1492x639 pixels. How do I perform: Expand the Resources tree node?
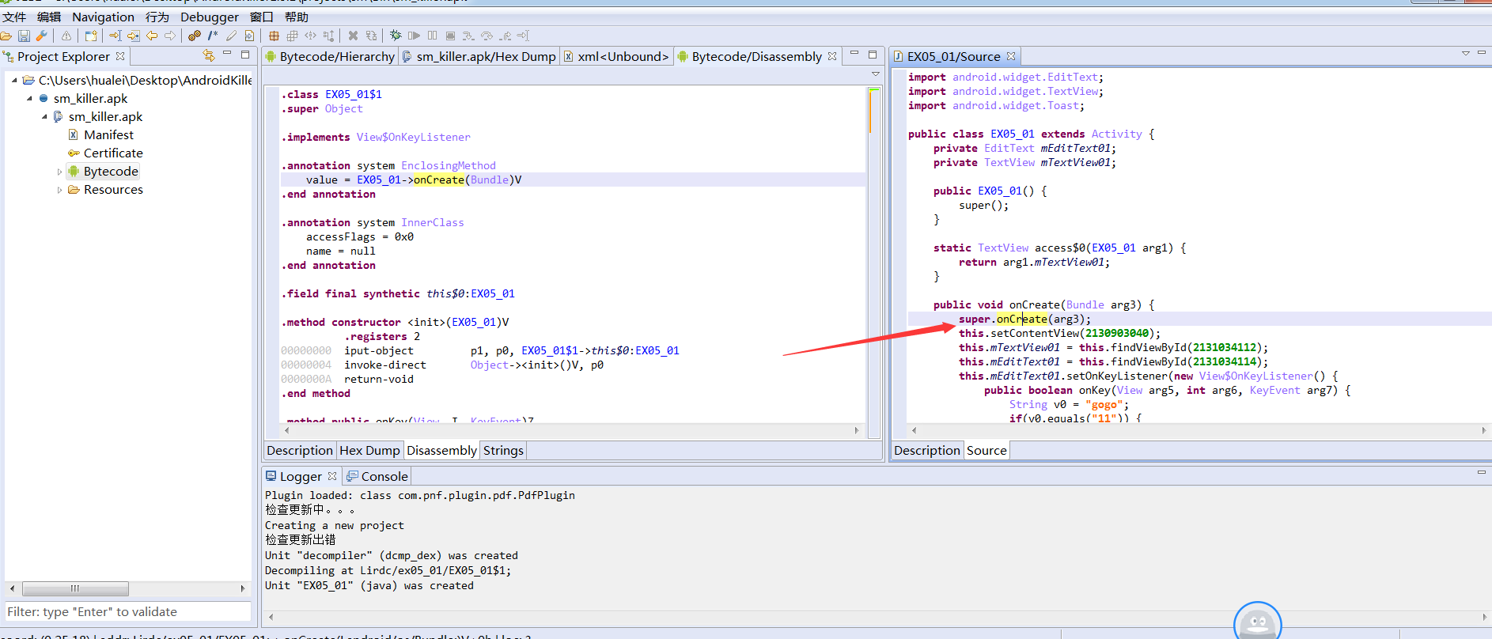pyautogui.click(x=59, y=190)
